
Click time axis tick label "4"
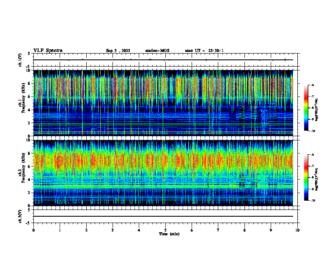(x=139, y=230)
